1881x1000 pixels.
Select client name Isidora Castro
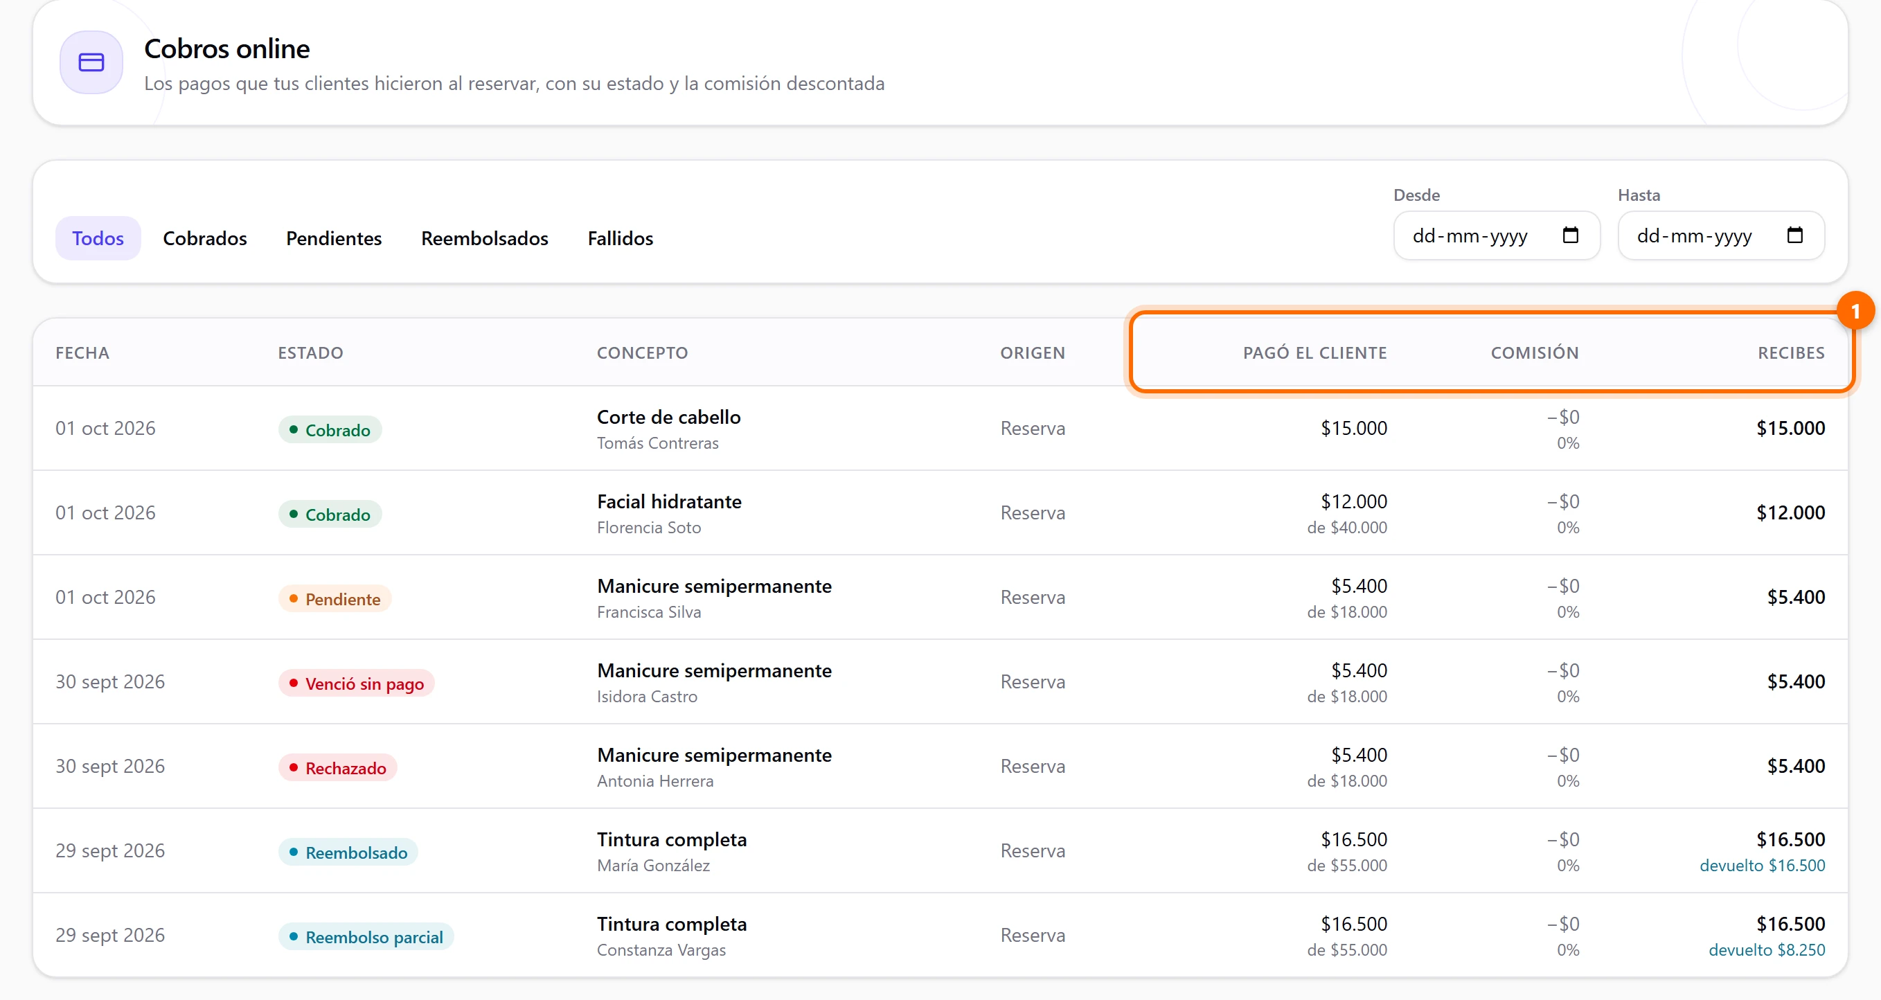[x=647, y=697]
